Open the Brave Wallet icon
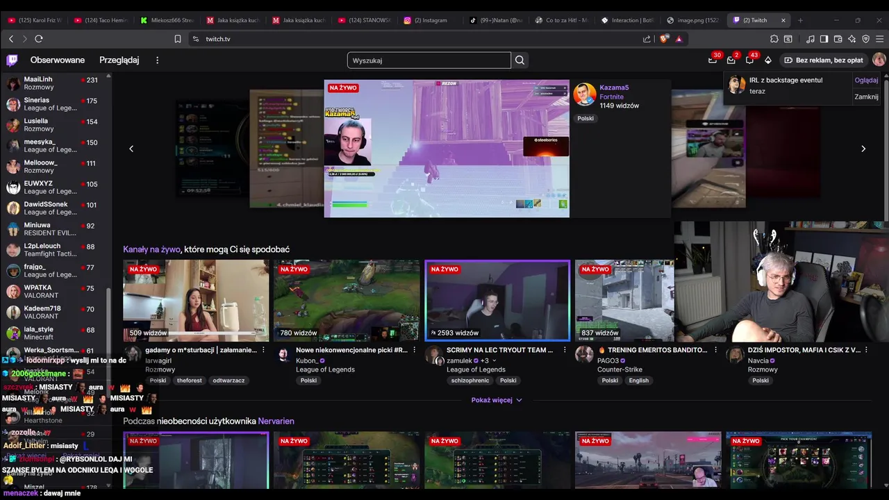This screenshot has height=500, width=889. (838, 39)
